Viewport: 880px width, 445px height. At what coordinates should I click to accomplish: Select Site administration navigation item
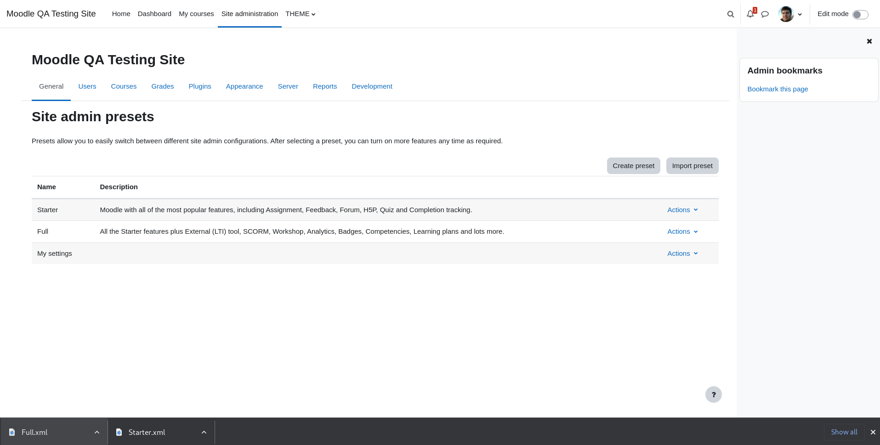[250, 14]
